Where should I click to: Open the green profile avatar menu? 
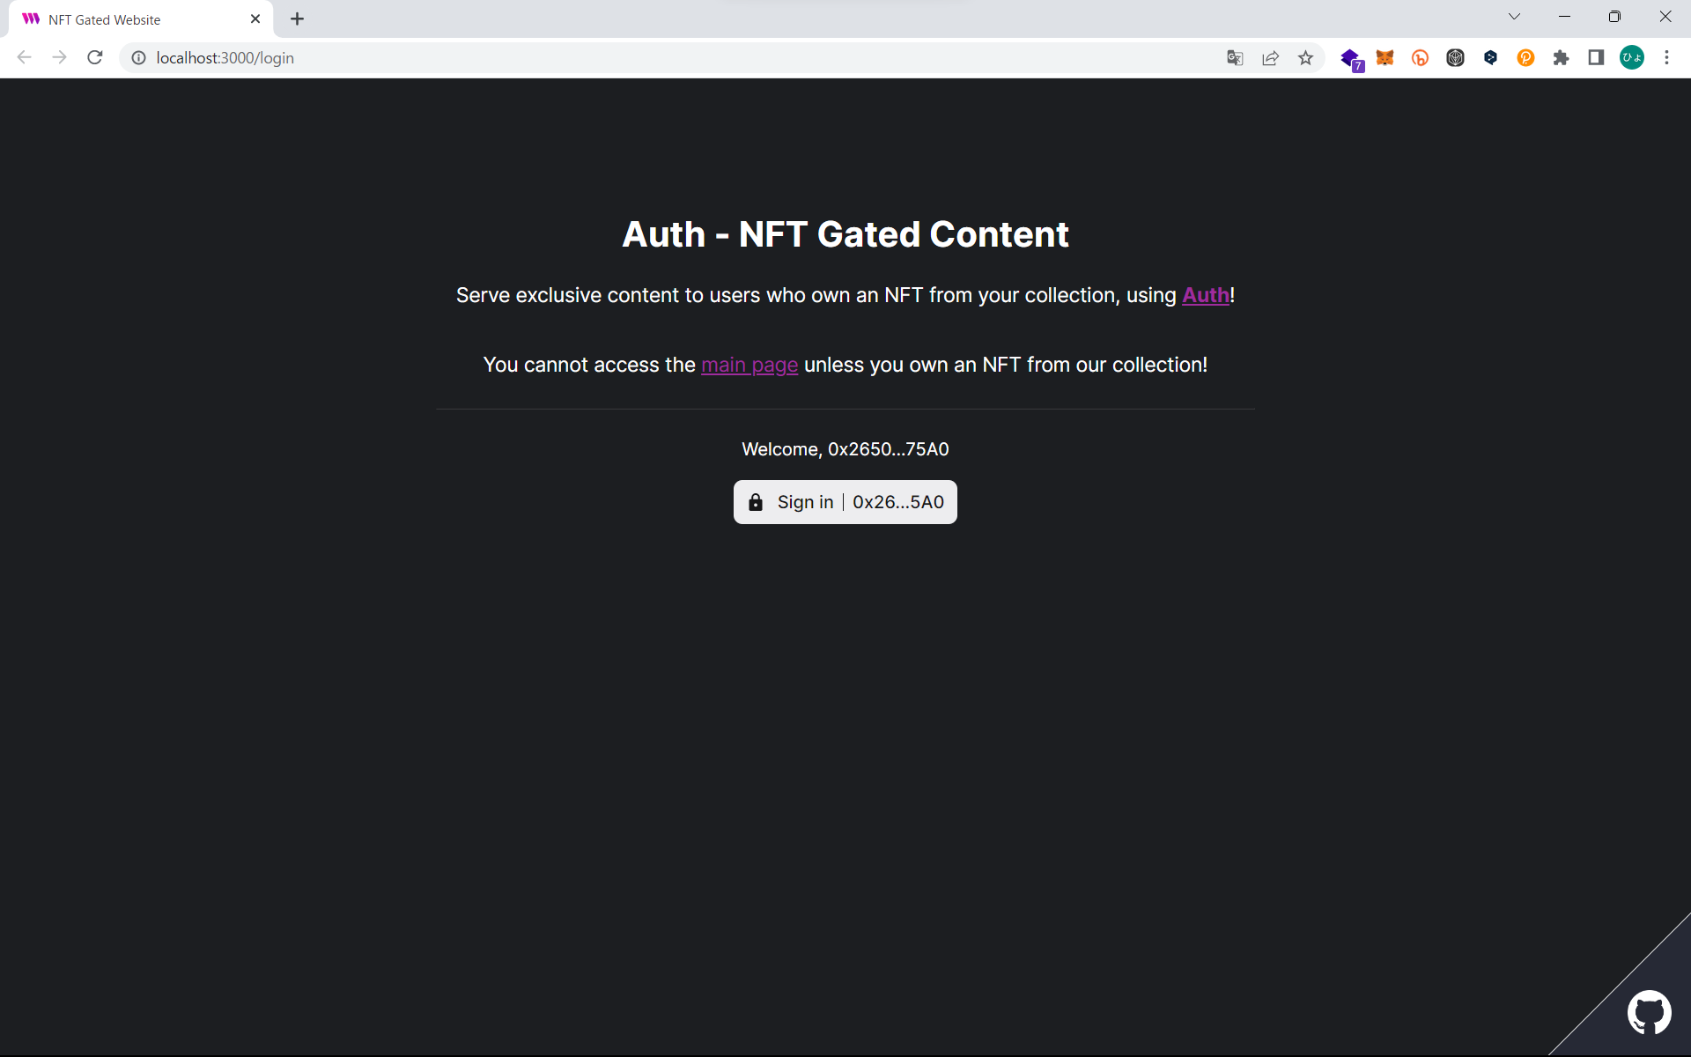click(x=1631, y=58)
